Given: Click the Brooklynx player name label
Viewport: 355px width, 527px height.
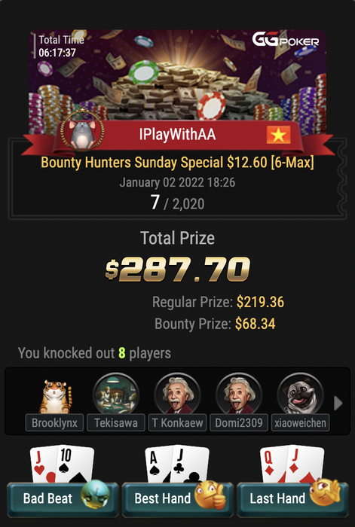Looking at the screenshot, I should coord(54,422).
